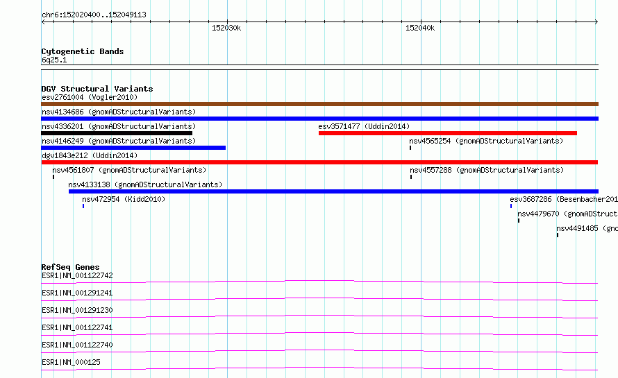Click the ruler's right end arrow
This screenshot has width=618, height=378.
[596, 22]
